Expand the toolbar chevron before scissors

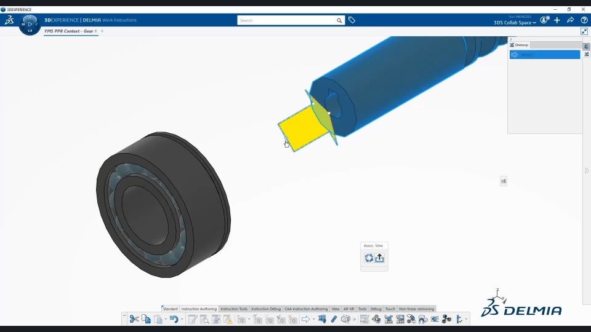pyautogui.click(x=124, y=316)
